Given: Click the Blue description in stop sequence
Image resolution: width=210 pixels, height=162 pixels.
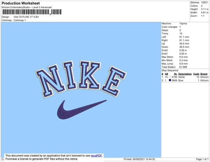Looking at the screenshot, I should point(181,80).
